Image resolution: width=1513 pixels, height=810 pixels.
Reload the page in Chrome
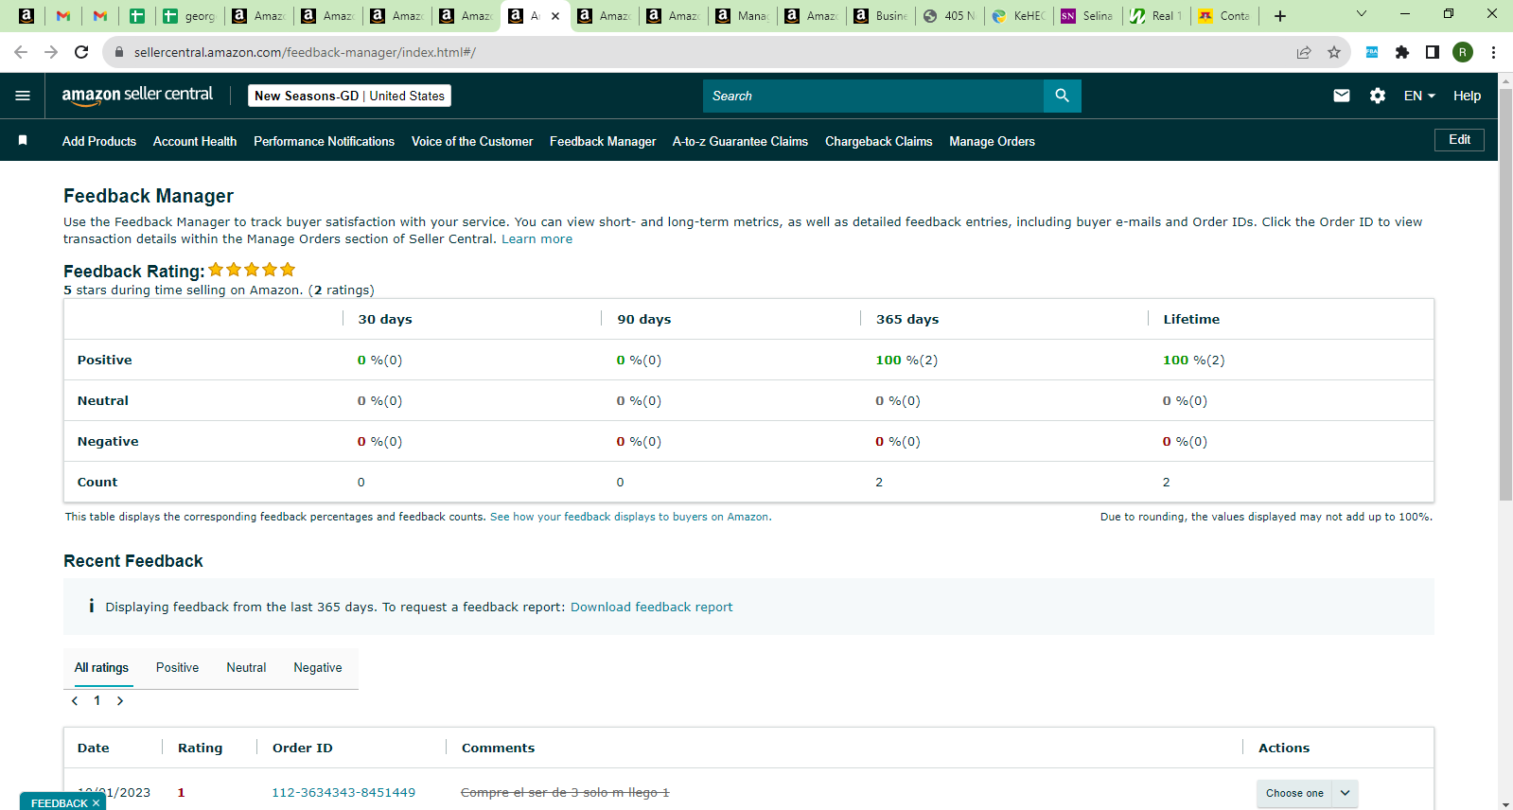point(81,52)
